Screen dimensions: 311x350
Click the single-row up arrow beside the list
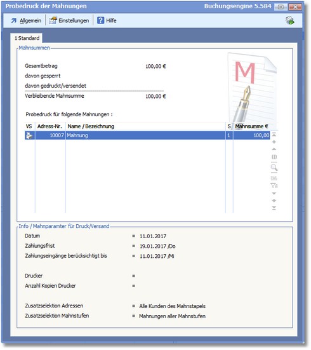pos(274,149)
